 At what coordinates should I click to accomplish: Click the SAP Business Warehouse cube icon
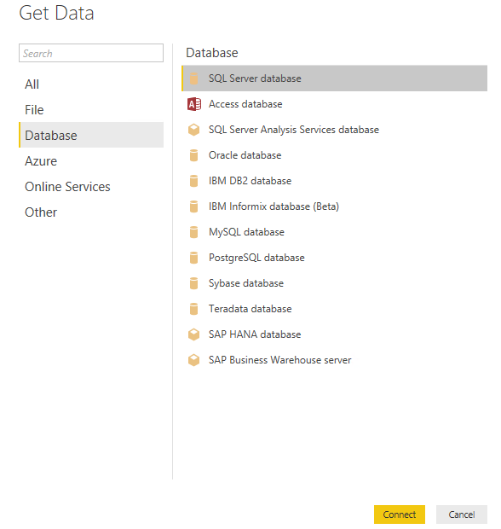(193, 360)
